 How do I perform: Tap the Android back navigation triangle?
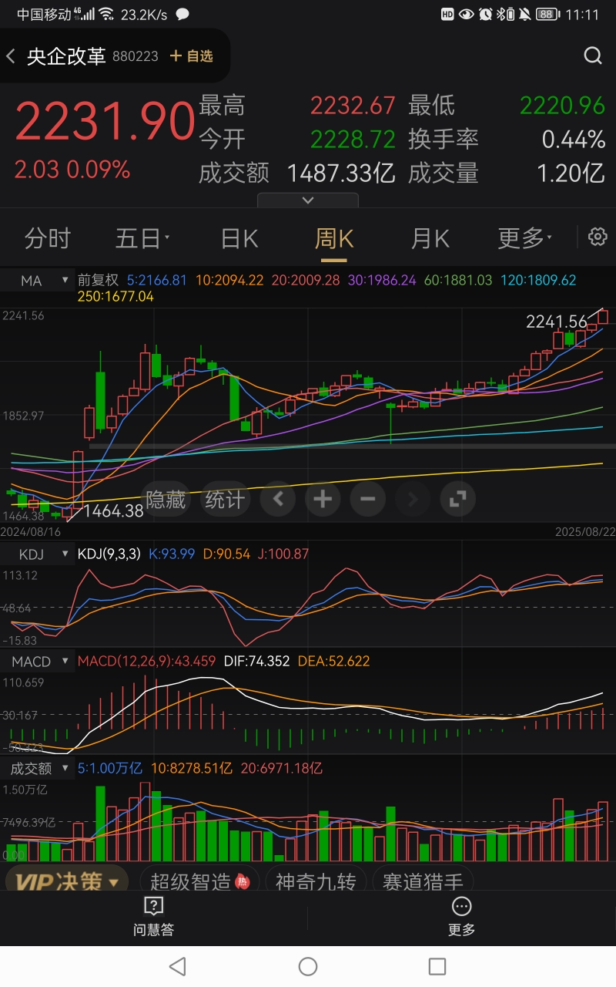click(x=178, y=966)
